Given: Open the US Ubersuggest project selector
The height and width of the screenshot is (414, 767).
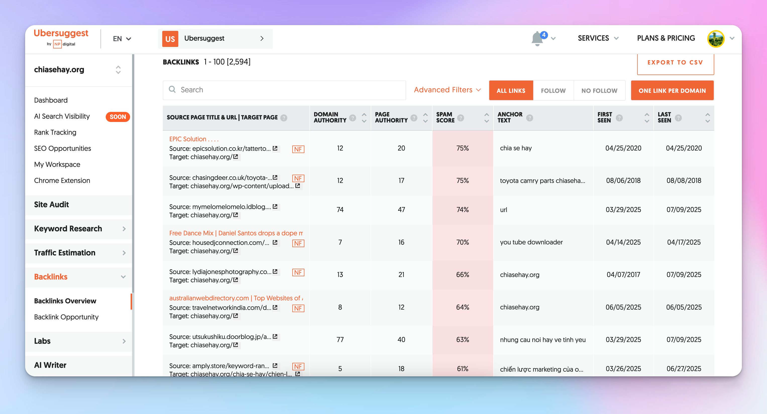Looking at the screenshot, I should (215, 39).
